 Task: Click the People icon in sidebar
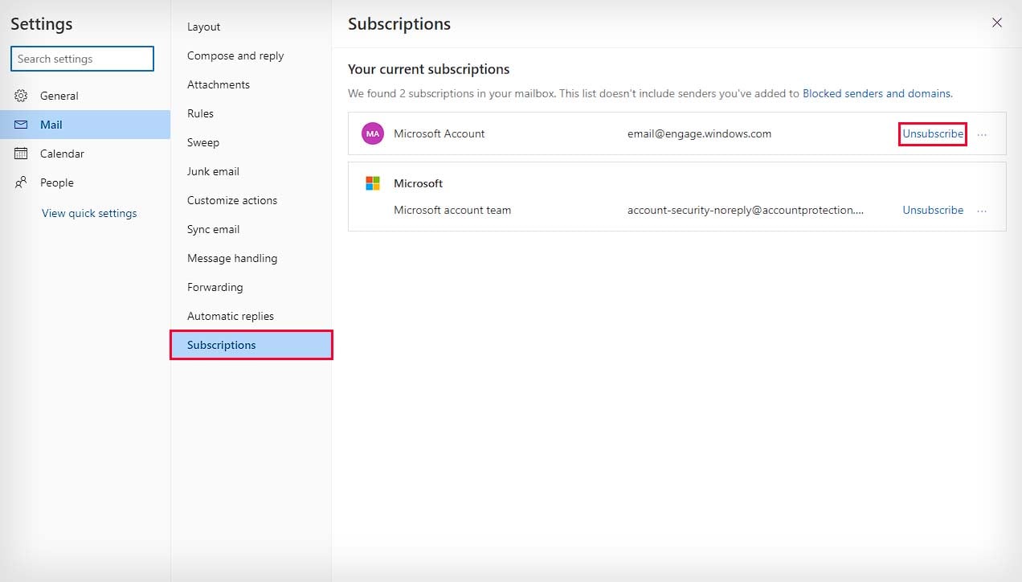21,182
